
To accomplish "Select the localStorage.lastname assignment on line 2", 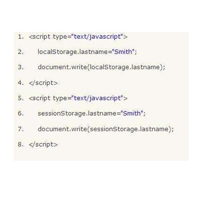I will pyautogui.click(x=87, y=52).
